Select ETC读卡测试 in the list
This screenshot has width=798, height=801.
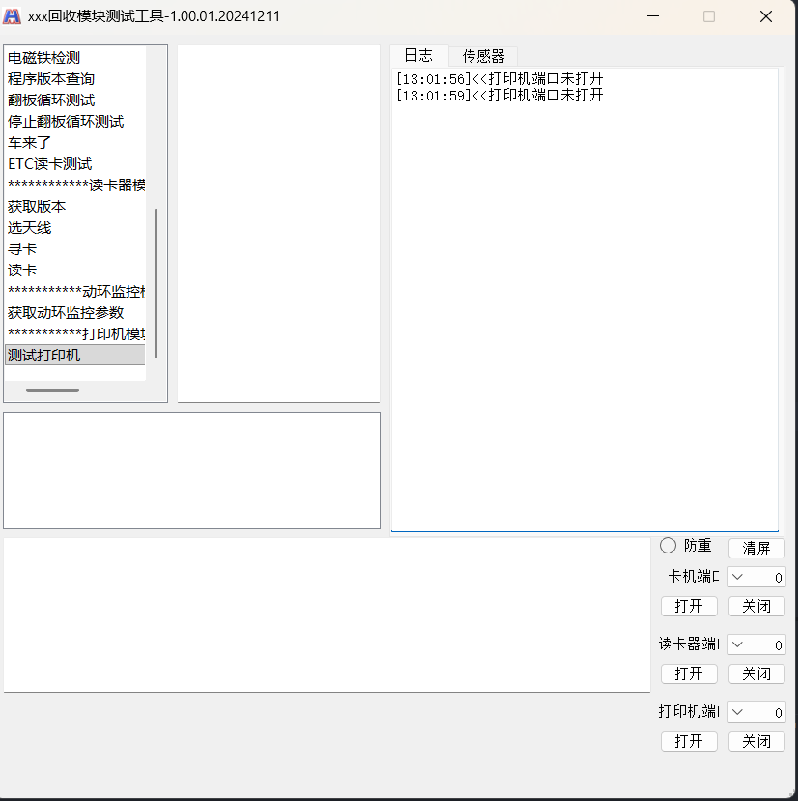coord(75,164)
